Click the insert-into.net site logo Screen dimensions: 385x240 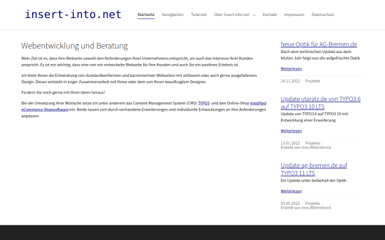coord(73,15)
